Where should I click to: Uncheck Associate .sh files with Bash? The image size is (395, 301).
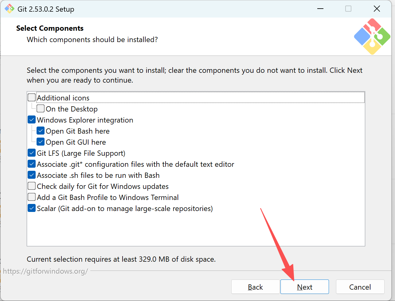(32, 175)
